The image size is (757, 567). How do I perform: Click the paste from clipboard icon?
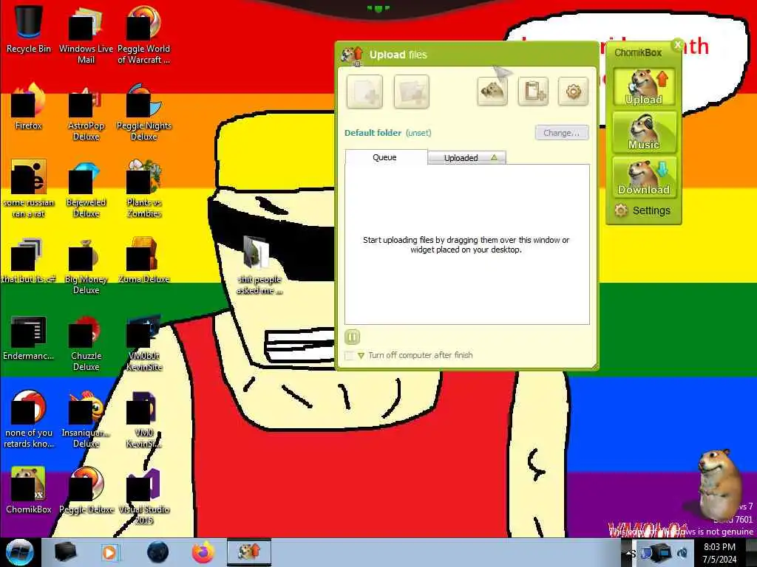pyautogui.click(x=533, y=91)
